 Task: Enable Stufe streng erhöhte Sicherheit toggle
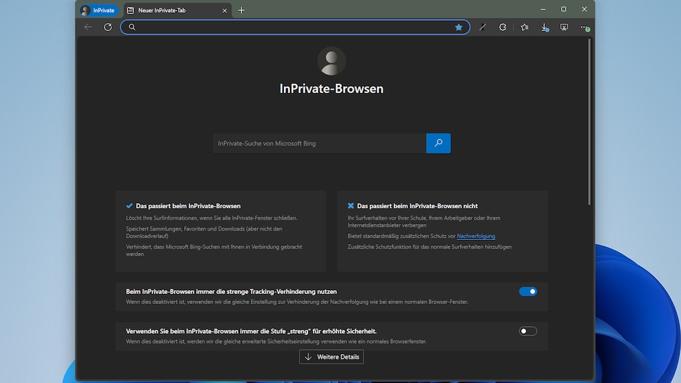(528, 331)
